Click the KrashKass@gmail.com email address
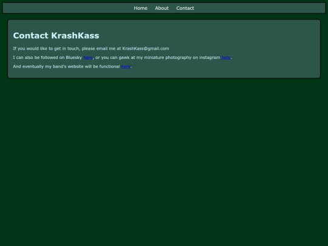 click(x=146, y=49)
